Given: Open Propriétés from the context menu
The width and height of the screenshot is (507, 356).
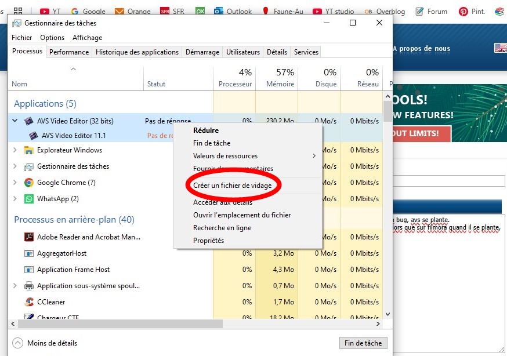Looking at the screenshot, I should (x=248, y=241).
